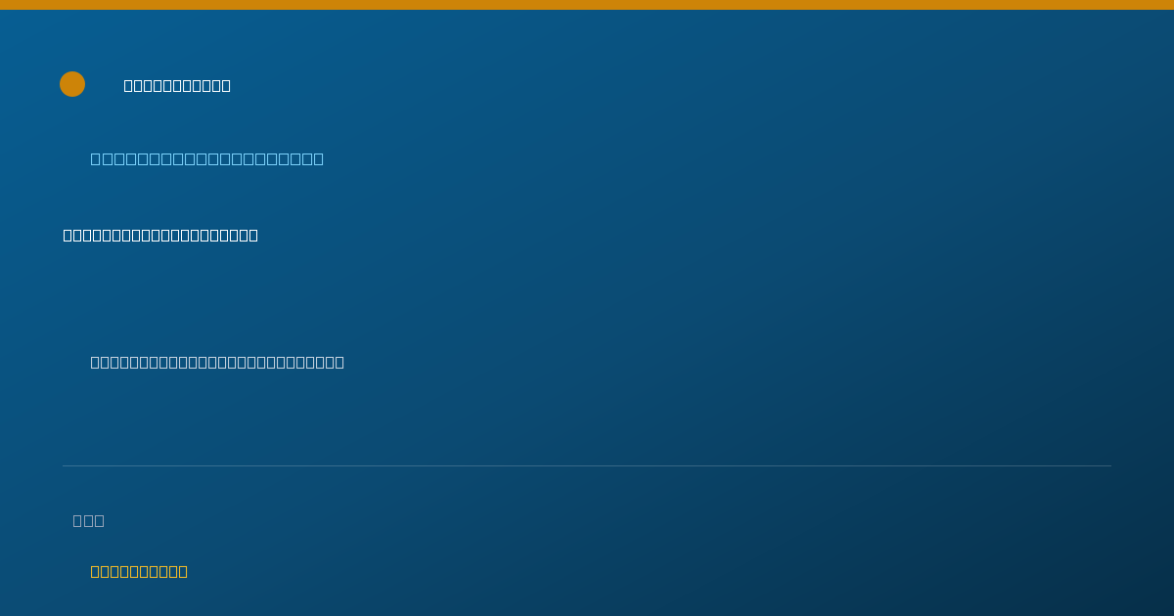Image resolution: width=1174 pixels, height=616 pixels.
Task: Select the white header title beside the orange circle
Action: (177, 85)
